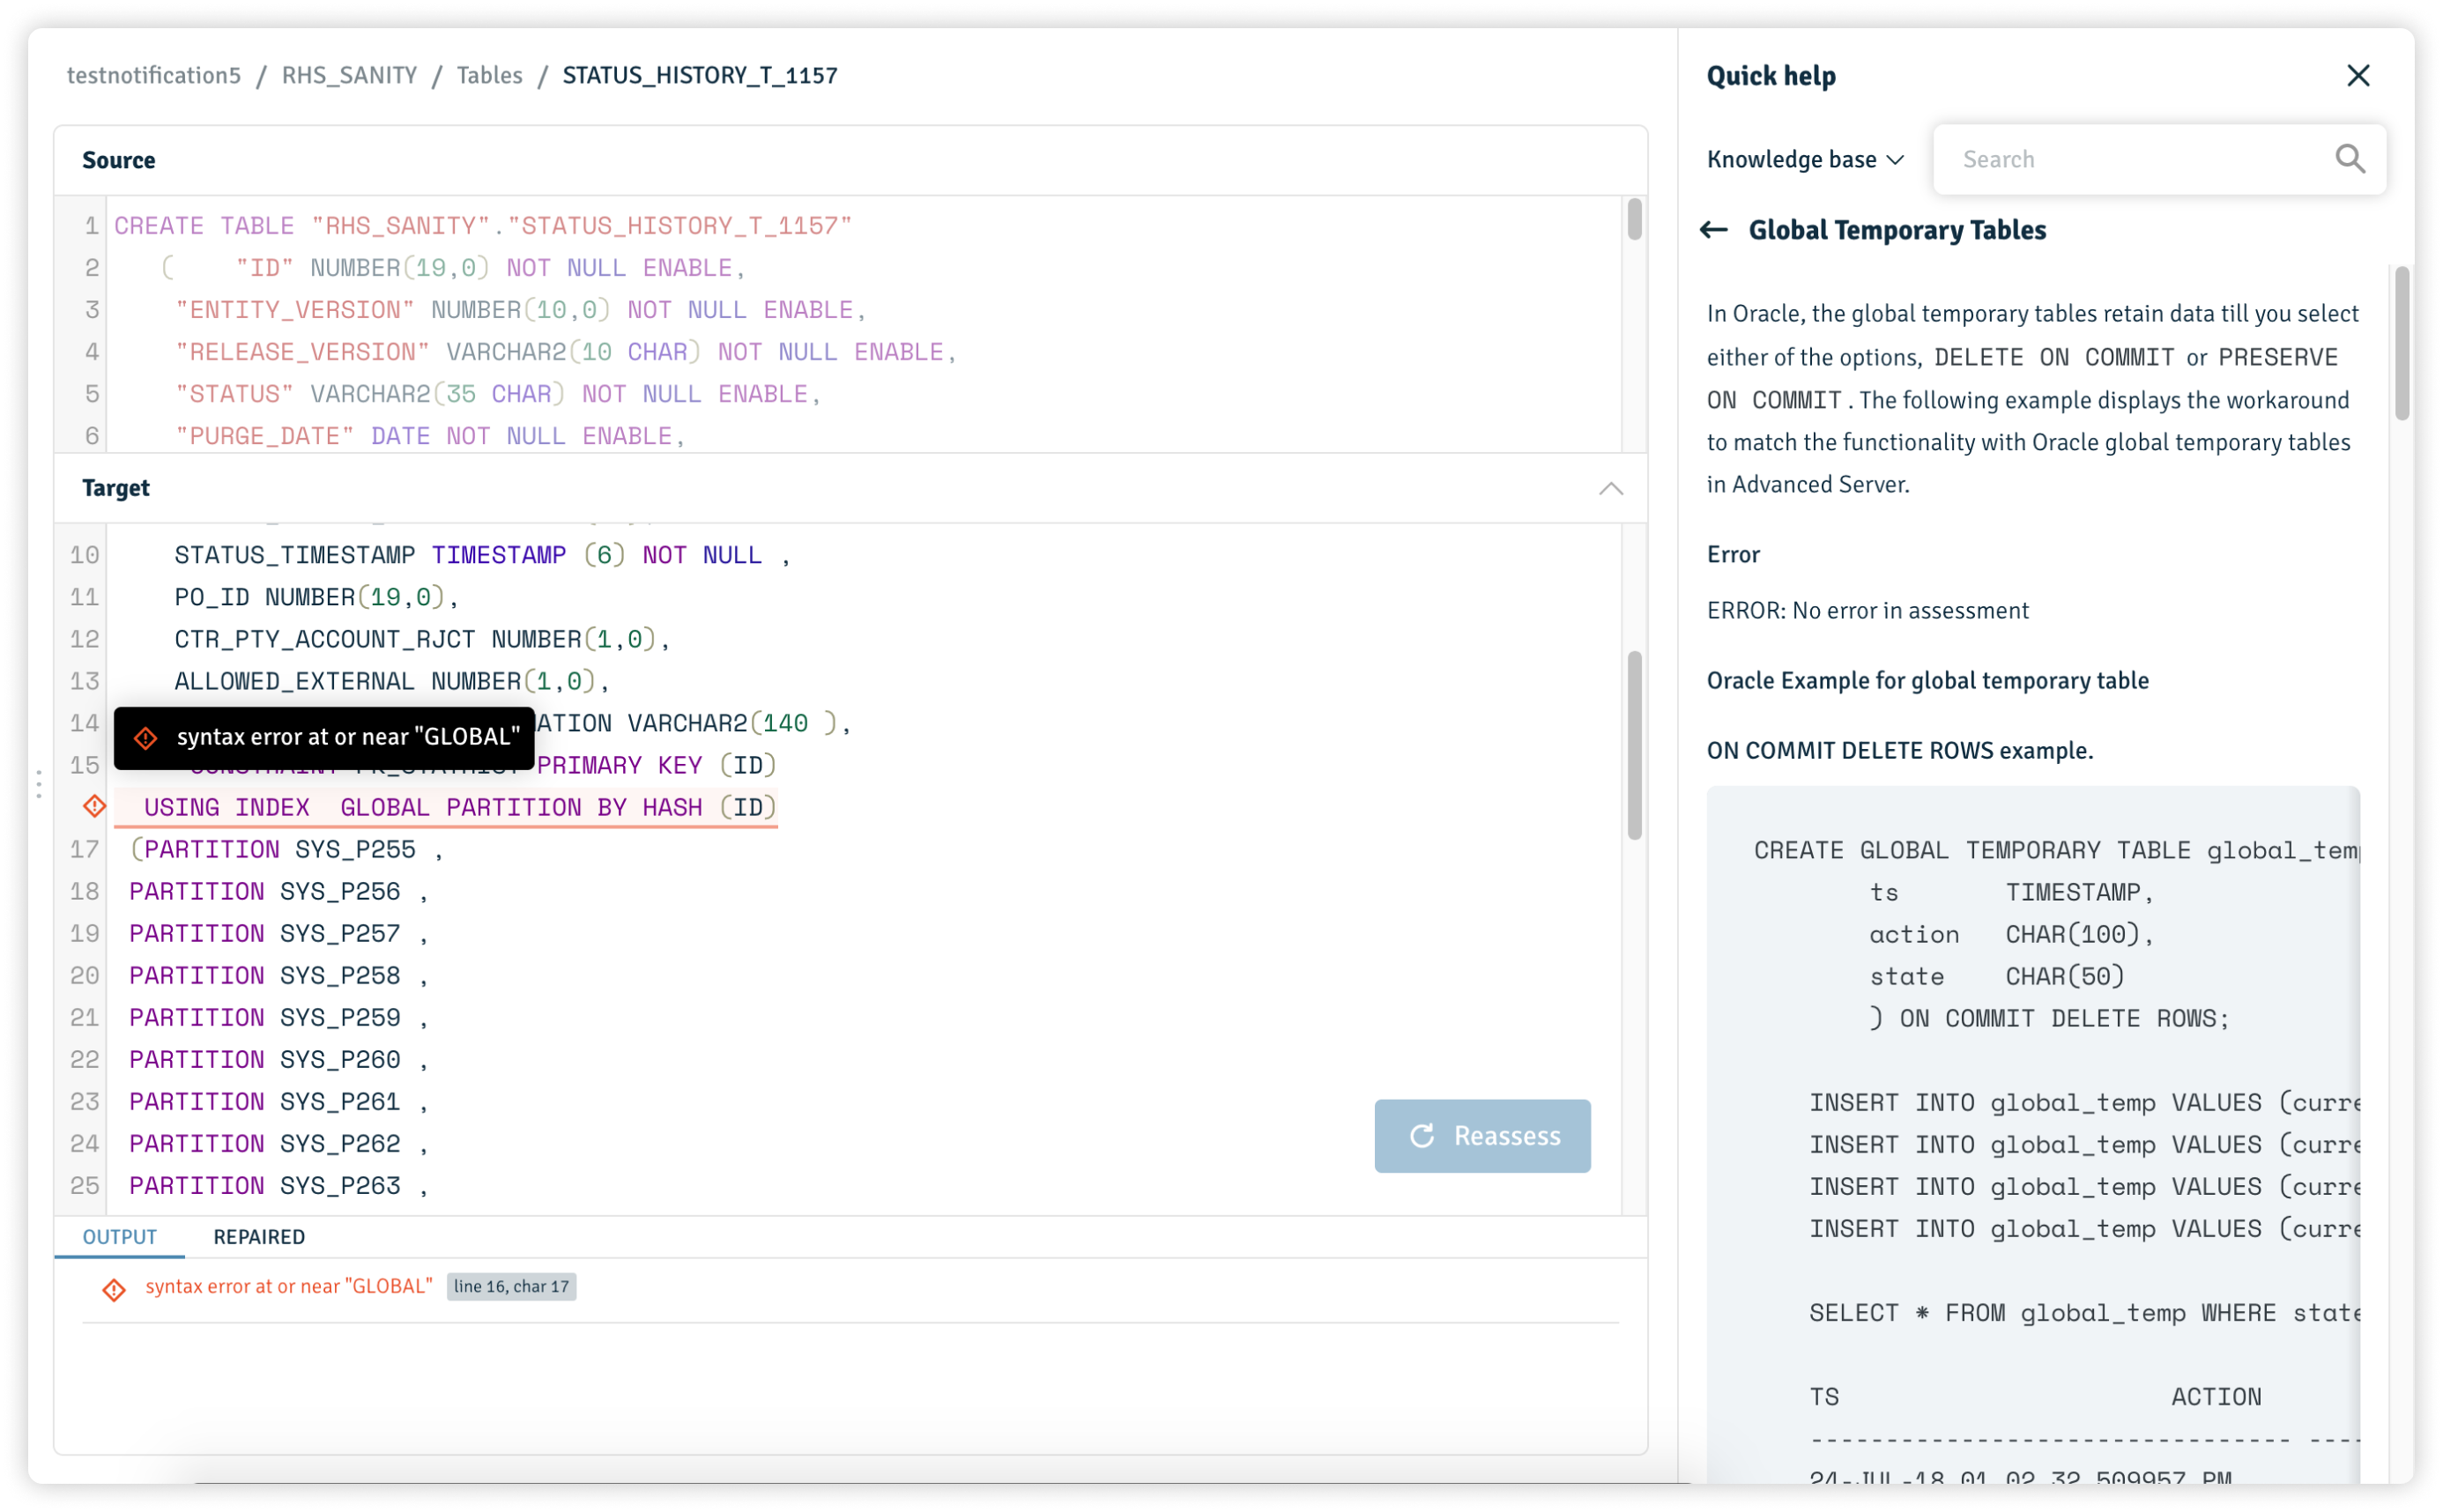Go back from Global Temporary Tables
The height and width of the screenshot is (1512, 2443).
(x=1713, y=230)
